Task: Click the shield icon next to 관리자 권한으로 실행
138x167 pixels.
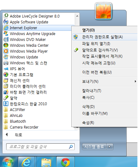Action: pyautogui.click(x=76, y=37)
